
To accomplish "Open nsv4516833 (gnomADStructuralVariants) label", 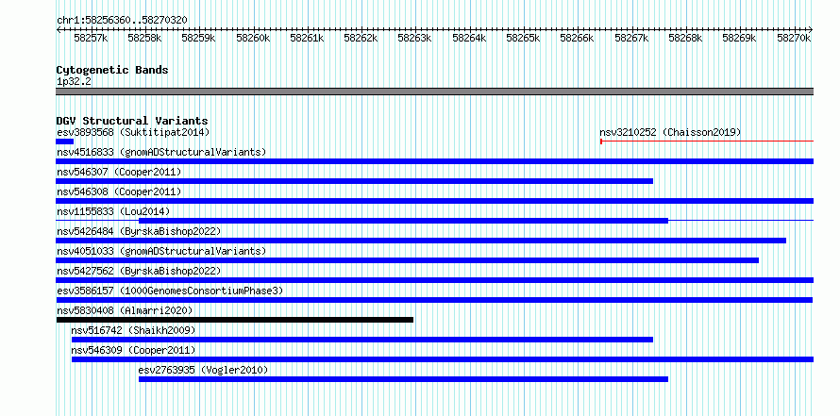I will click(x=161, y=152).
